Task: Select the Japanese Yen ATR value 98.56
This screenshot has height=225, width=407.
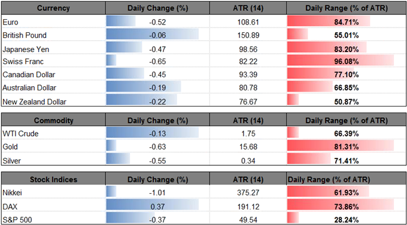Action: coord(248,49)
